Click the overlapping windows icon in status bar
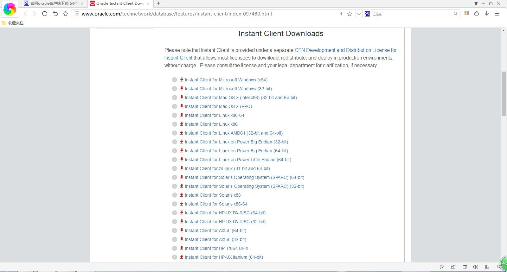This screenshot has height=272, width=507. click(x=487, y=267)
